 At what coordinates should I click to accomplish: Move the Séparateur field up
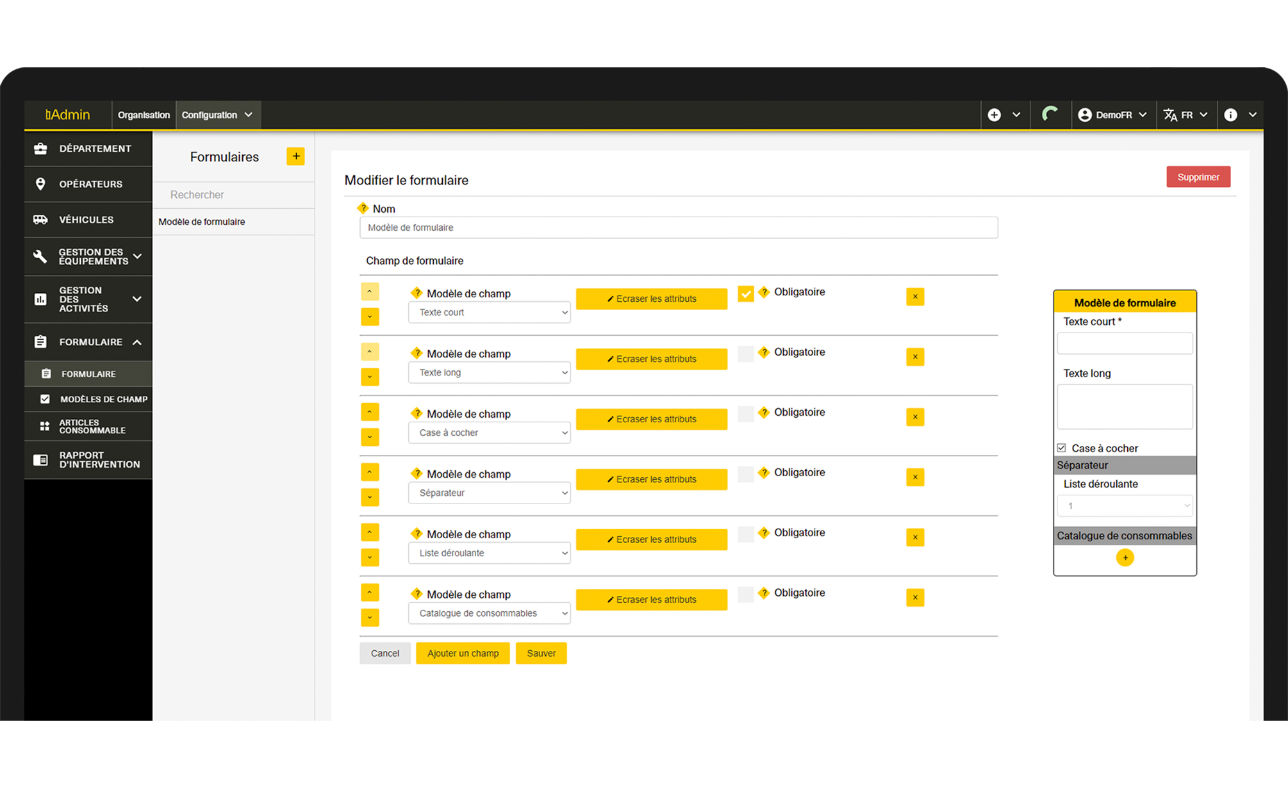370,472
